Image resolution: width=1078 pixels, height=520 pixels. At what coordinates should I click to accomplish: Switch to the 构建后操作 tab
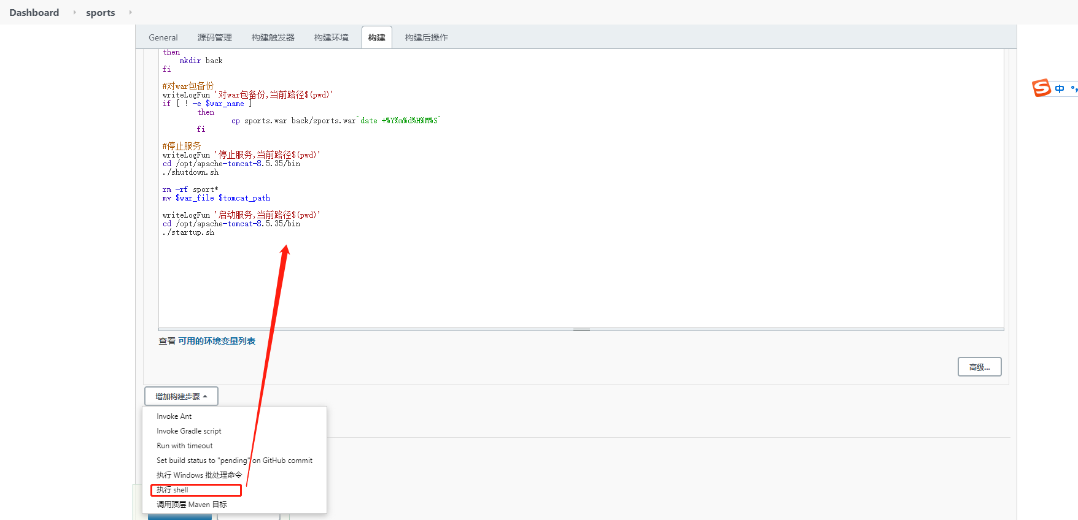427,37
